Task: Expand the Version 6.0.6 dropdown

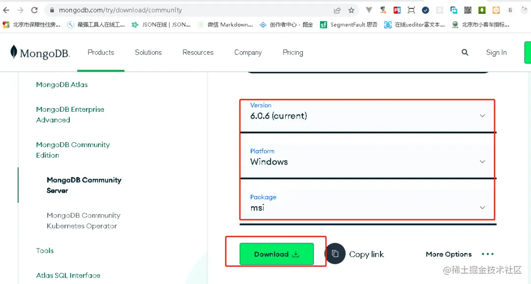Action: point(368,116)
